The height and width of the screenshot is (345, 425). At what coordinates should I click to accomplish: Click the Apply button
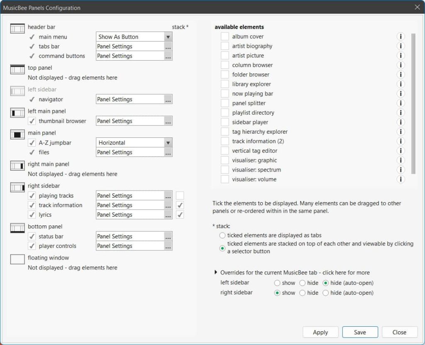tap(320, 332)
